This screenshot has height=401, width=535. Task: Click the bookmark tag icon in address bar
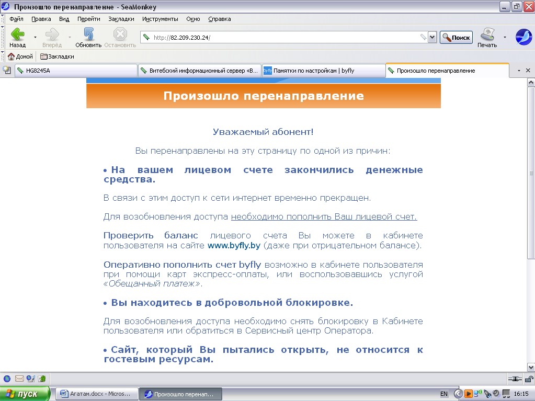[x=423, y=37]
